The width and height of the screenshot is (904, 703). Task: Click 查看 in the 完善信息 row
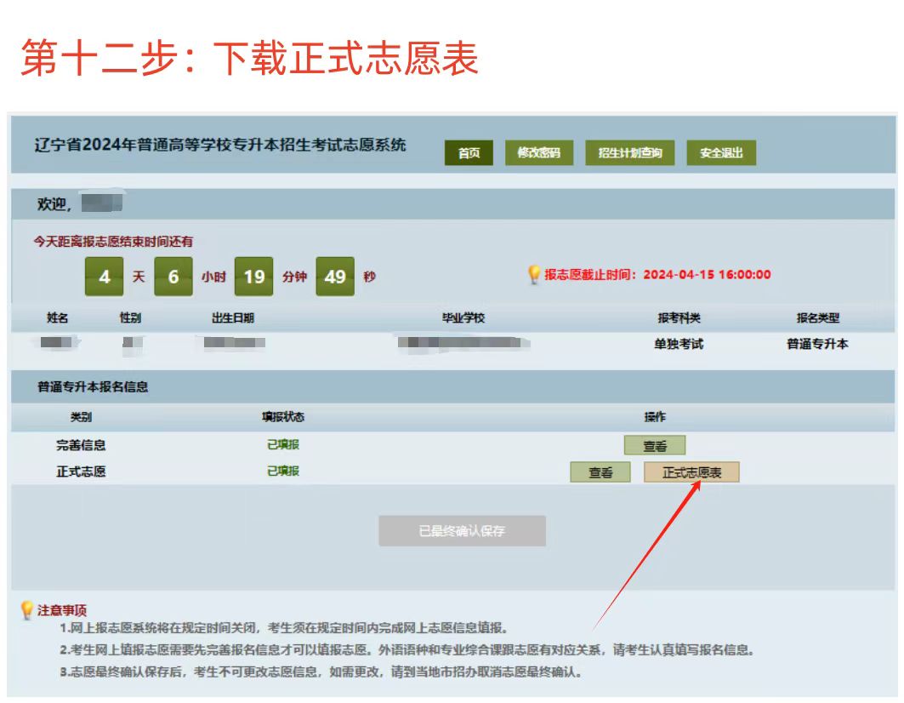pos(654,446)
